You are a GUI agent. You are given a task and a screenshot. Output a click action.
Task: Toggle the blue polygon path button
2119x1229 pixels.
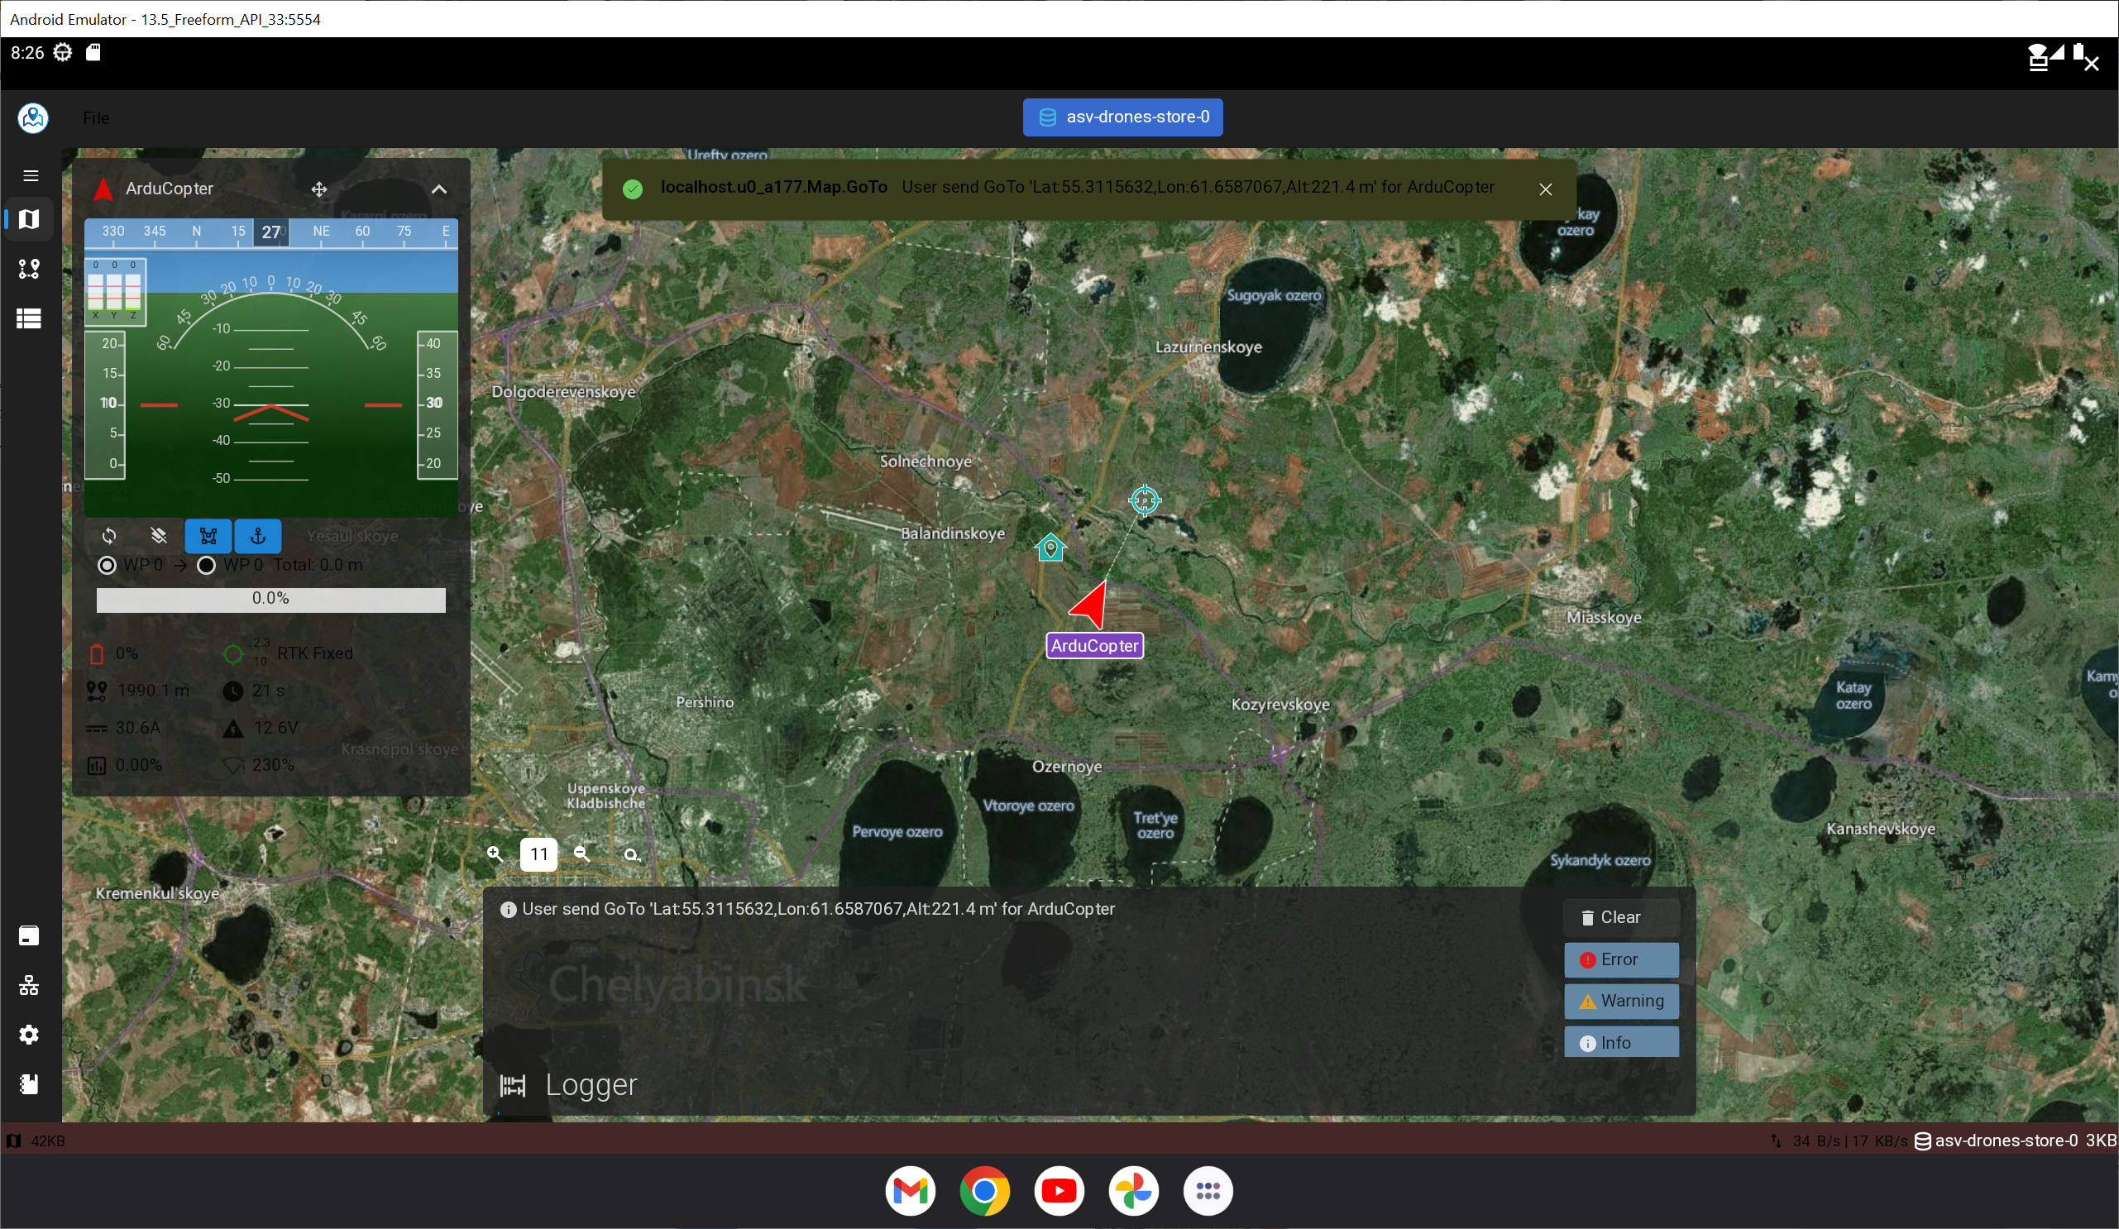coord(208,536)
